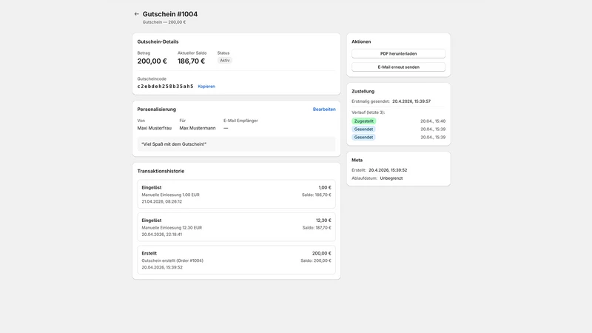Click the Erstmalig gesendet timestamp
Screen dimensions: 592x333
[411, 101]
